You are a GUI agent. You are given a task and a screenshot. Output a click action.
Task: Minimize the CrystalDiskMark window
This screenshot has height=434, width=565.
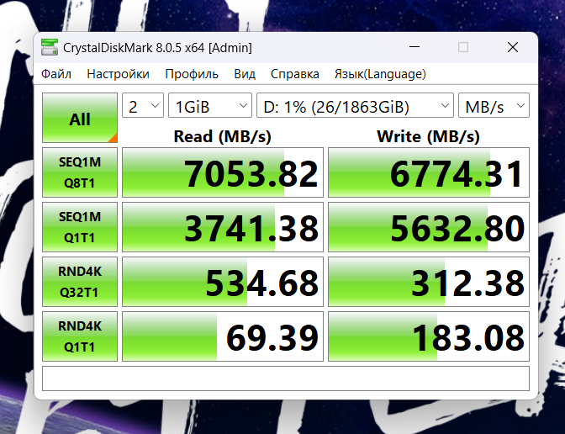click(415, 47)
